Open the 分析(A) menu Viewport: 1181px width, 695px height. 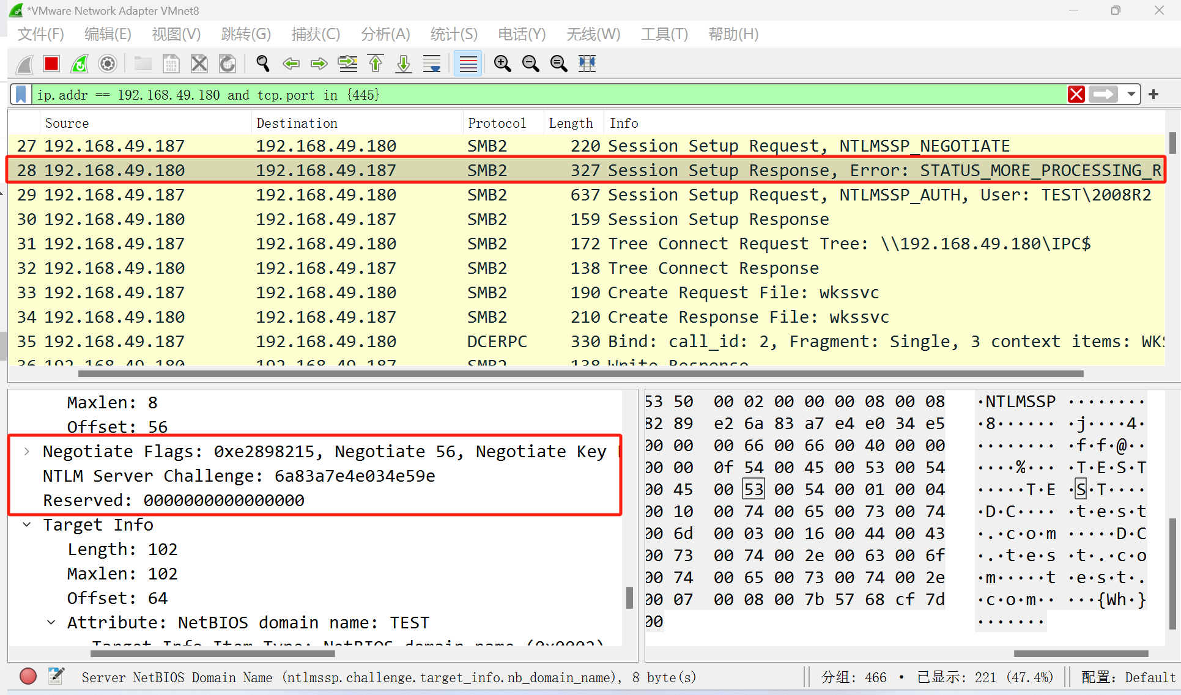point(385,34)
